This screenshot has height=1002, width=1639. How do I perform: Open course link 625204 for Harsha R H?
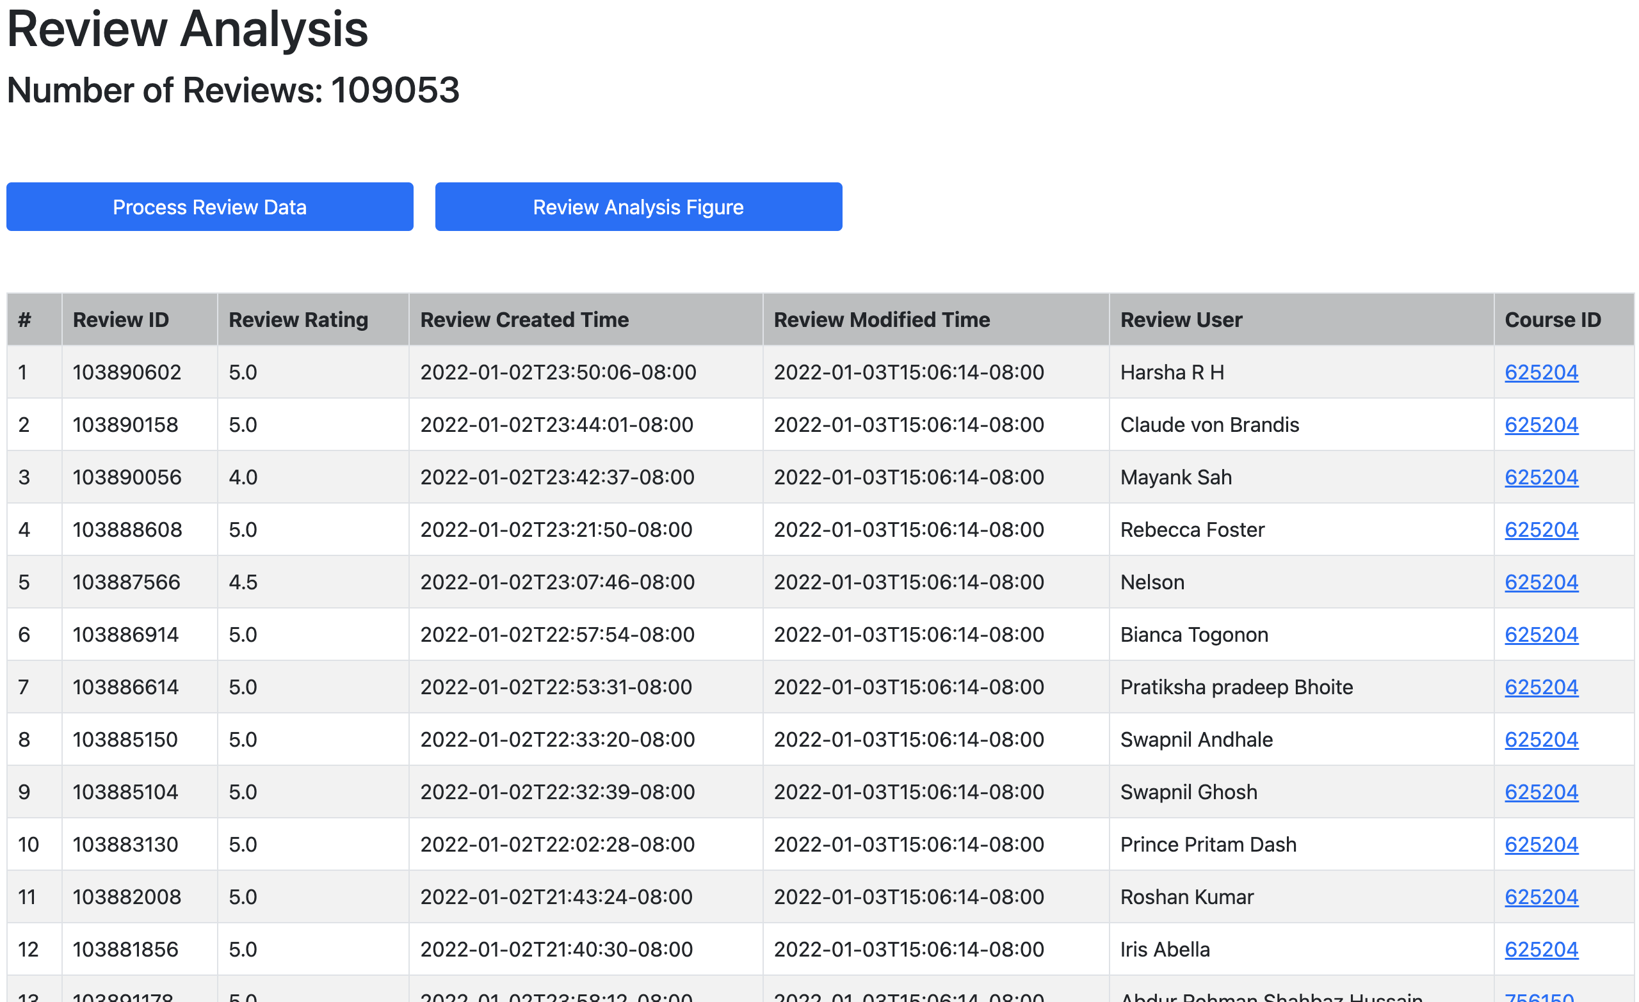1540,372
